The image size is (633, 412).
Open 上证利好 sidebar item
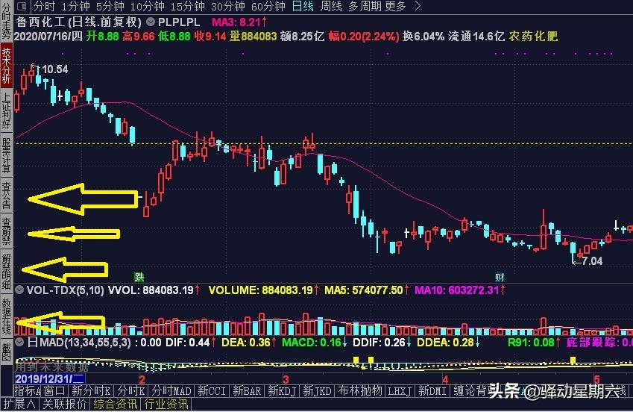pos(6,110)
